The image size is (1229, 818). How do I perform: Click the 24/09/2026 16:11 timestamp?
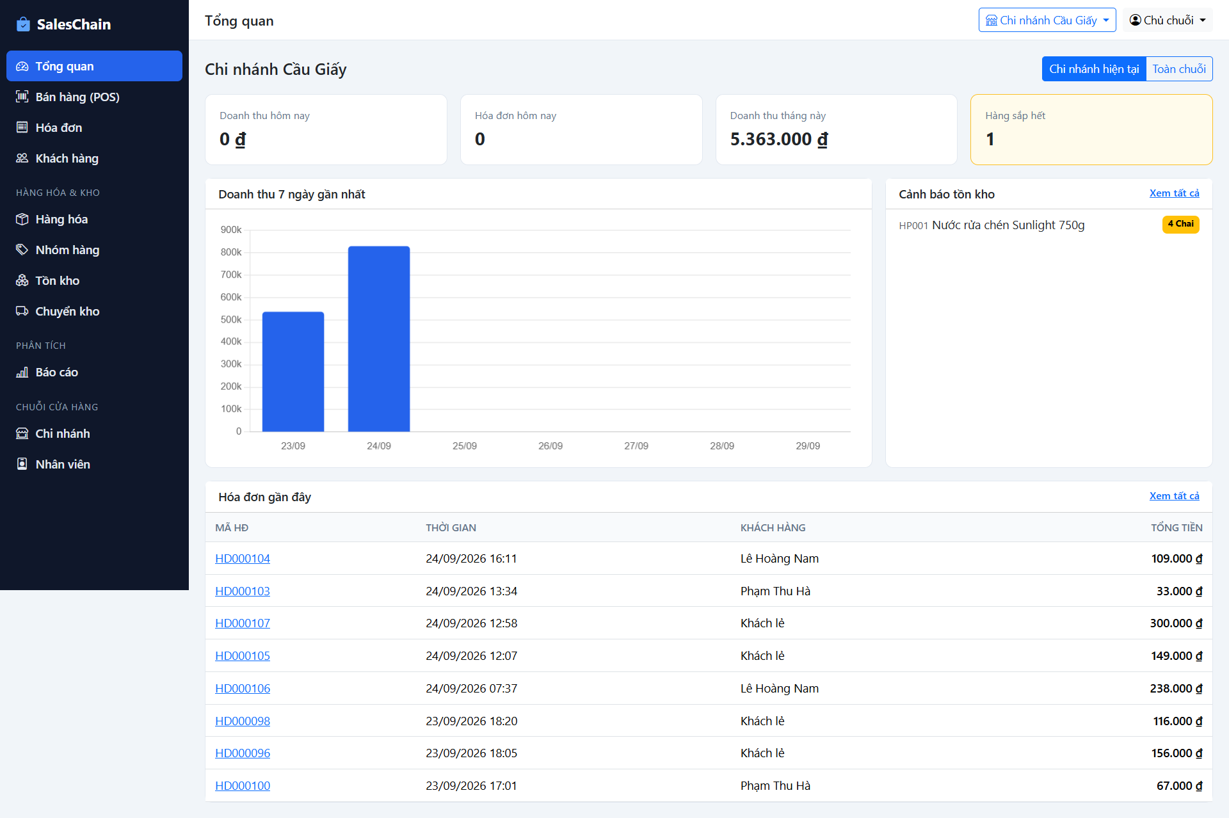point(471,559)
